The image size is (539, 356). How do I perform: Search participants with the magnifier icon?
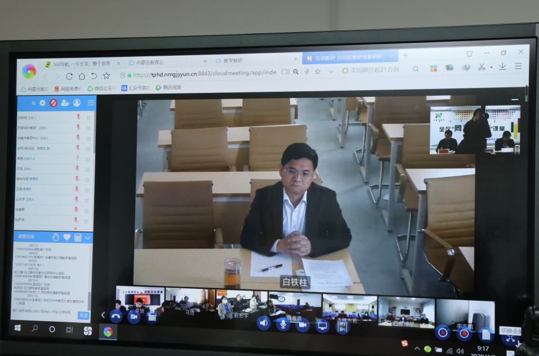coord(33,103)
